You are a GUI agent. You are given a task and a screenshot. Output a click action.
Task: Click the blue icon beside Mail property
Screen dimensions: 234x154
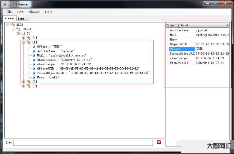34,55
